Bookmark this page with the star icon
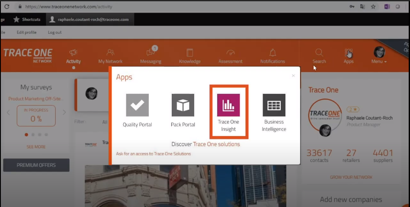Viewport: 410px width, 207px height. (373, 7)
